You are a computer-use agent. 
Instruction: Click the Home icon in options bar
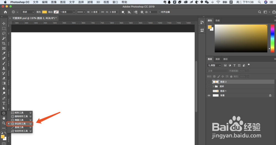[x=6, y=12]
